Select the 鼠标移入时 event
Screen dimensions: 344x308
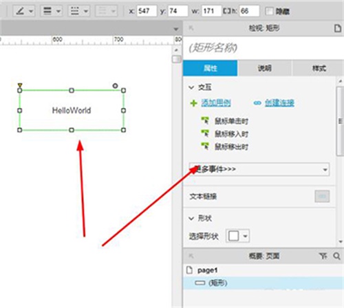231,134
